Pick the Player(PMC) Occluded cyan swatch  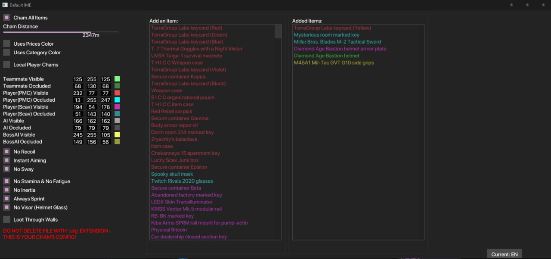(x=117, y=100)
